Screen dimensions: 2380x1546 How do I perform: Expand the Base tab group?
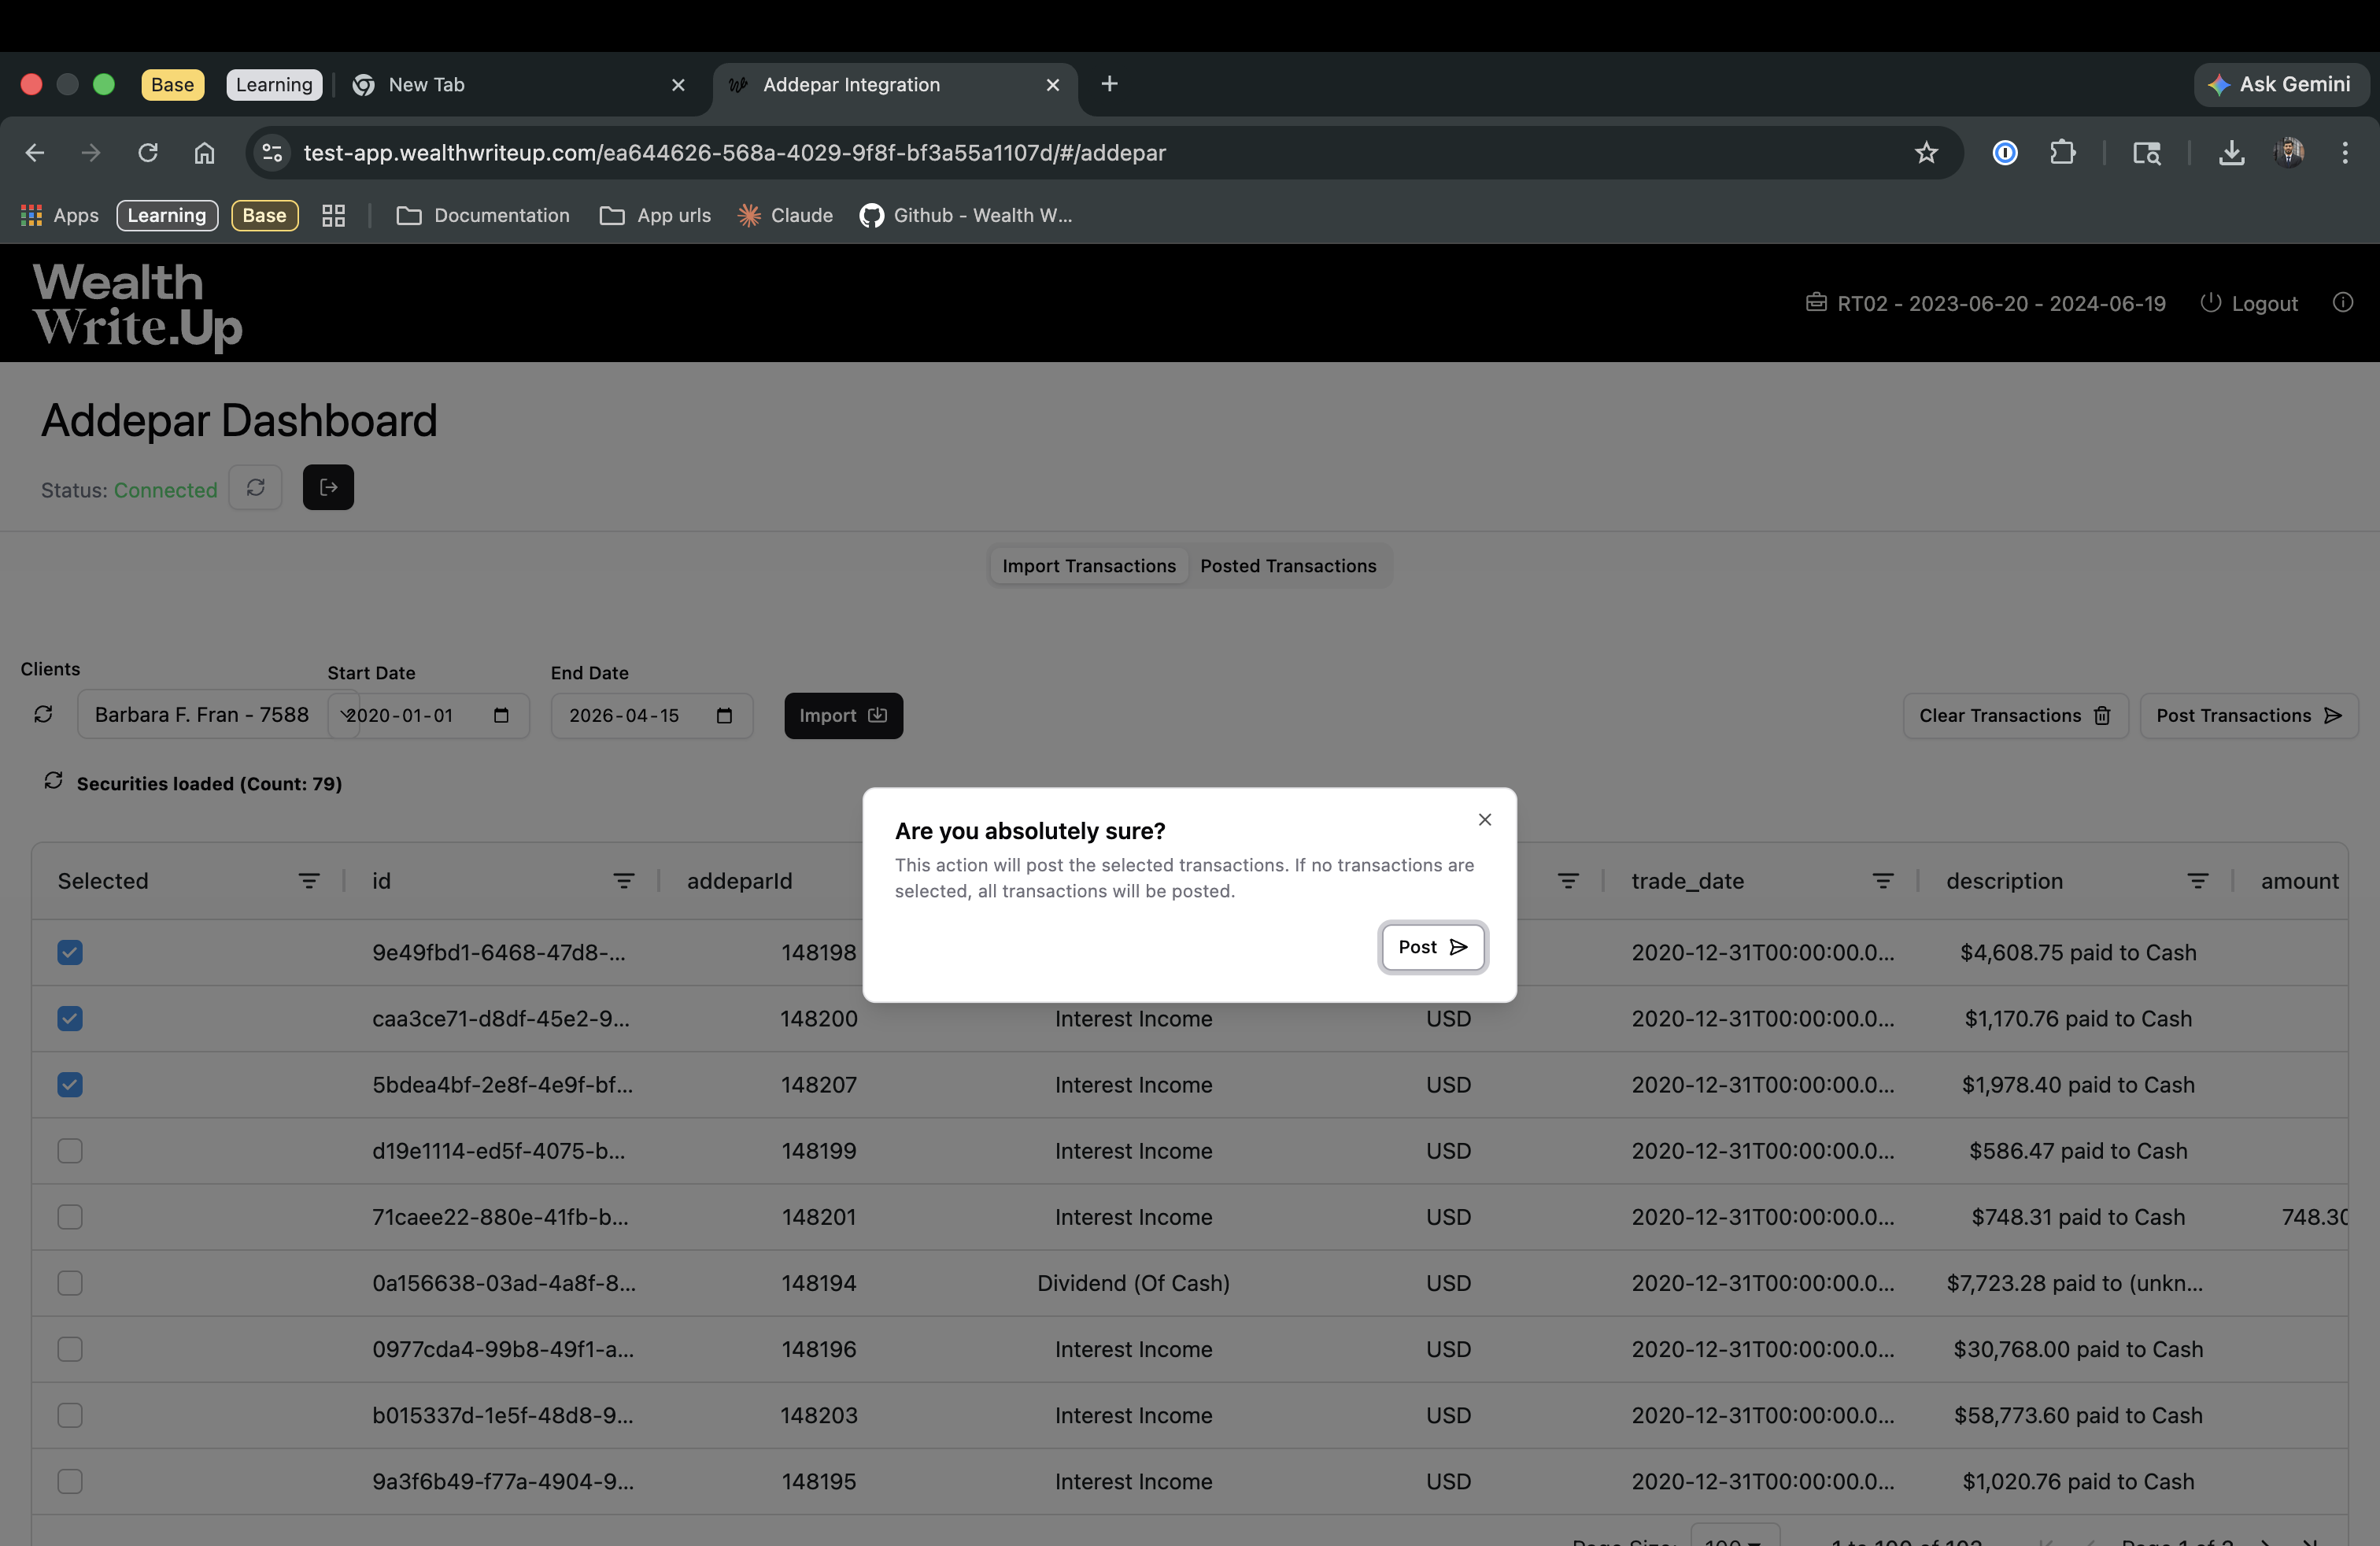172,84
